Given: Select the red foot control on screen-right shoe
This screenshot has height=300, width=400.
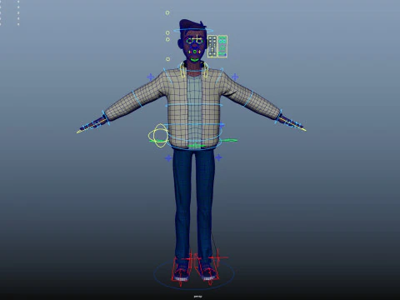Looking at the screenshot, I should pos(207,269).
